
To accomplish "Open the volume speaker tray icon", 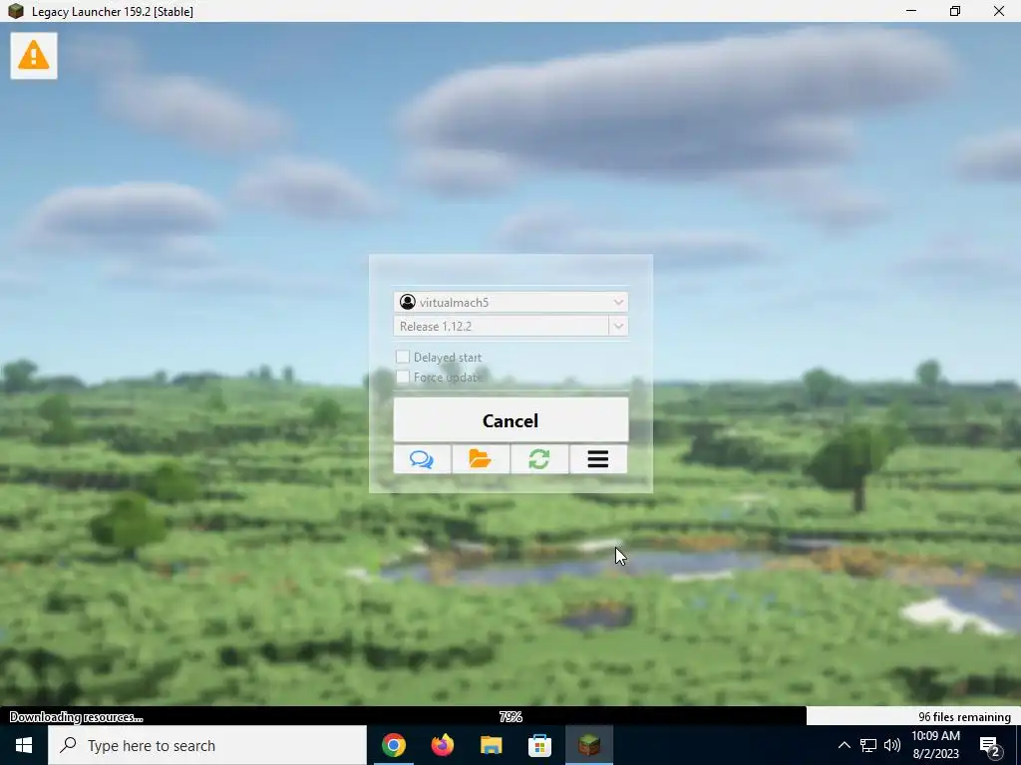I will point(892,745).
